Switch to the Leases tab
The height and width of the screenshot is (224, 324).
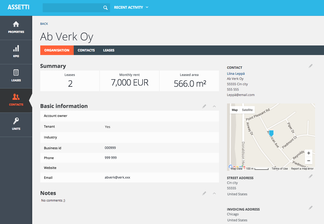(x=109, y=50)
